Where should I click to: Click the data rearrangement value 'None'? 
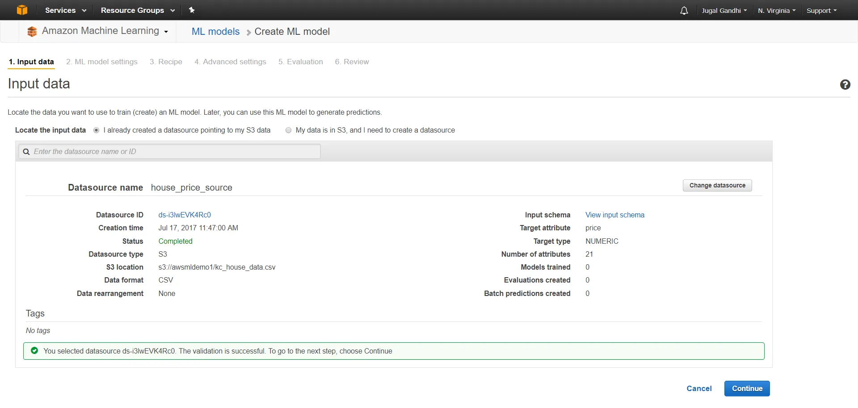[167, 293]
